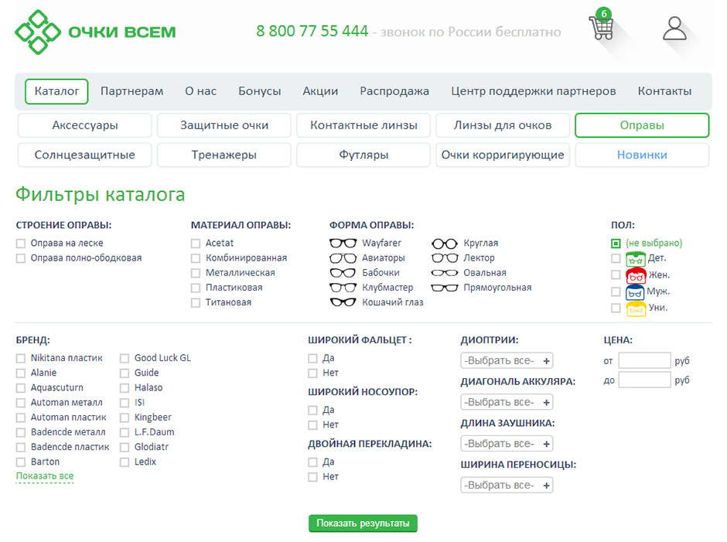Click the Очки Всем logo

click(96, 32)
